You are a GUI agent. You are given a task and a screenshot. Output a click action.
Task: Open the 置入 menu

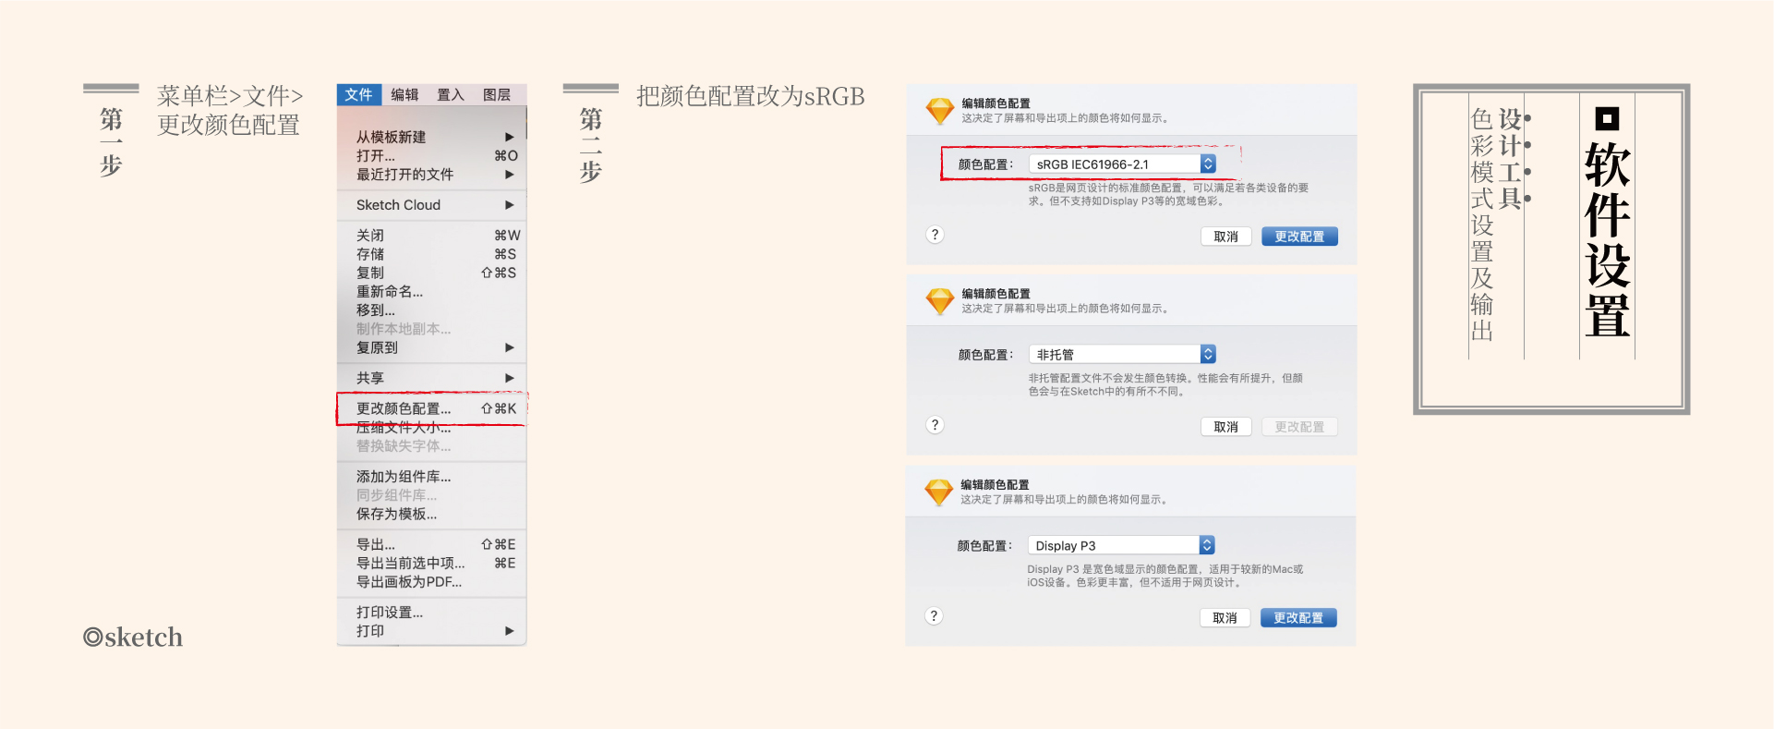[x=451, y=94]
